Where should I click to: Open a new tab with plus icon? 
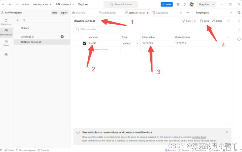pos(181,13)
